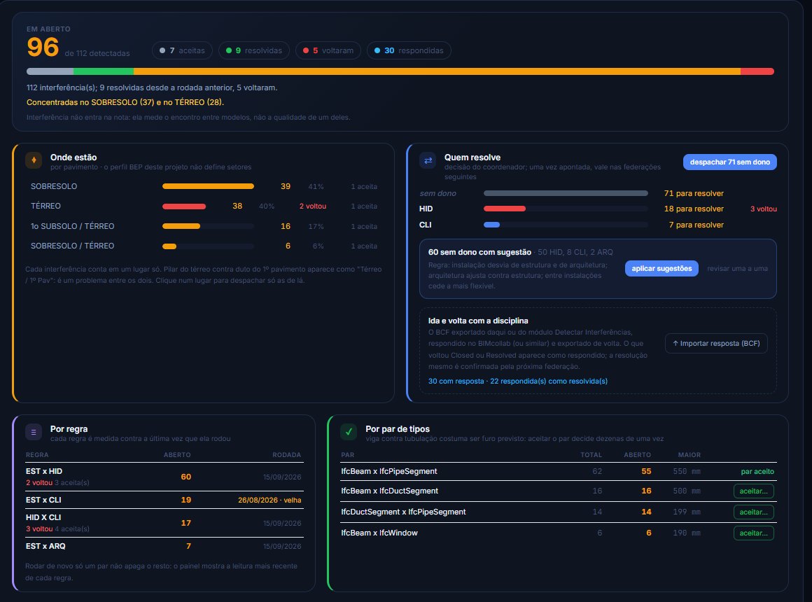Select the 30 respondidas status pill
Screen dimensions: 812x602
(x=409, y=50)
